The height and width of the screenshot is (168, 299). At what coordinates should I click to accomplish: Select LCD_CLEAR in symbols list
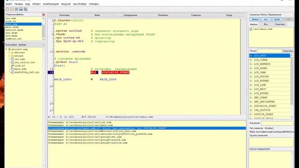pos(270,60)
